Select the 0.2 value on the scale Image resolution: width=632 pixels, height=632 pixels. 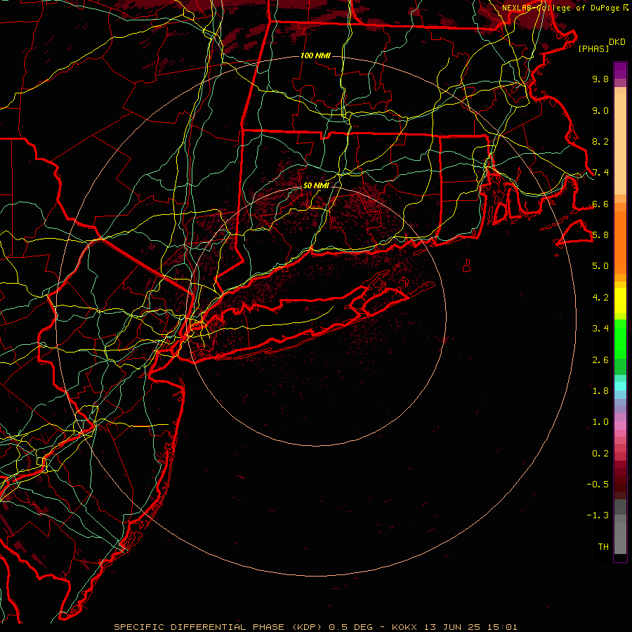pyautogui.click(x=600, y=454)
